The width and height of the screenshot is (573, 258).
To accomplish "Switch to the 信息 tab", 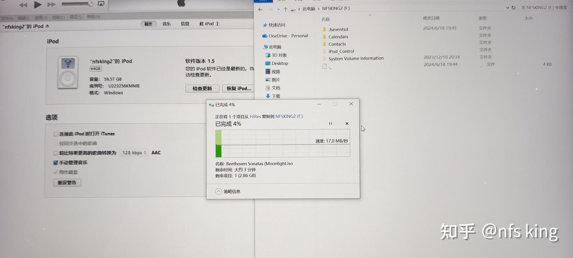I will tap(185, 24).
